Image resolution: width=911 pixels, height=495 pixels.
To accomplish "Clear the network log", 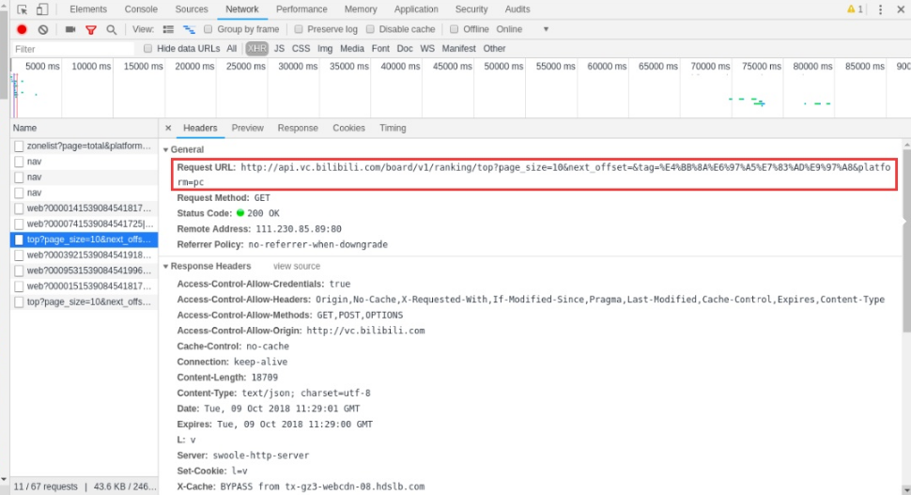I will [x=43, y=29].
